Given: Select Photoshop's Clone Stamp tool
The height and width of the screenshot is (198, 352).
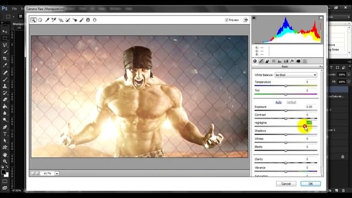Looking at the screenshot, I should tap(5, 86).
